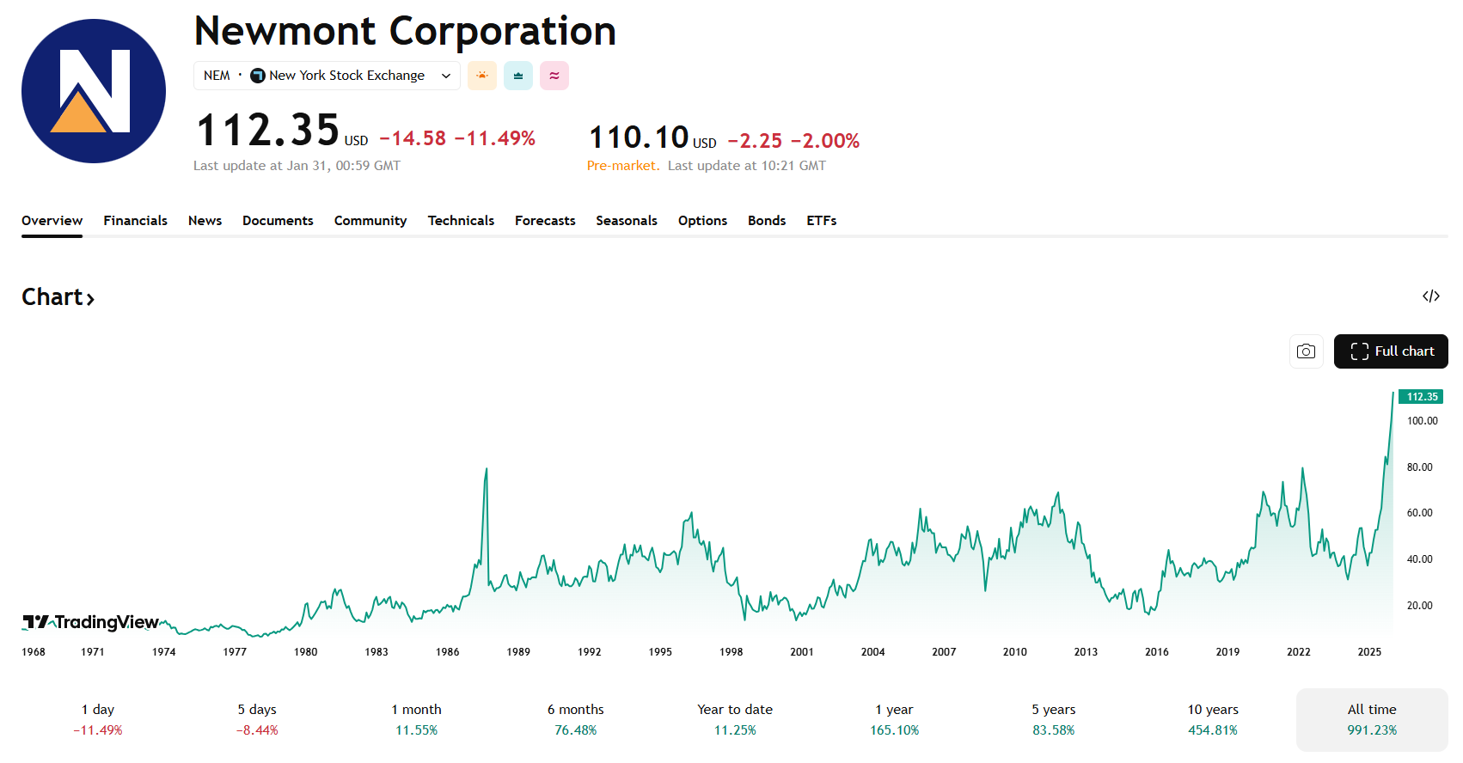Click the teal icon beside the exchange selector
This screenshot has width=1463, height=763.
tap(518, 76)
